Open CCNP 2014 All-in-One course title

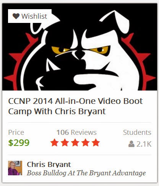click(75, 106)
